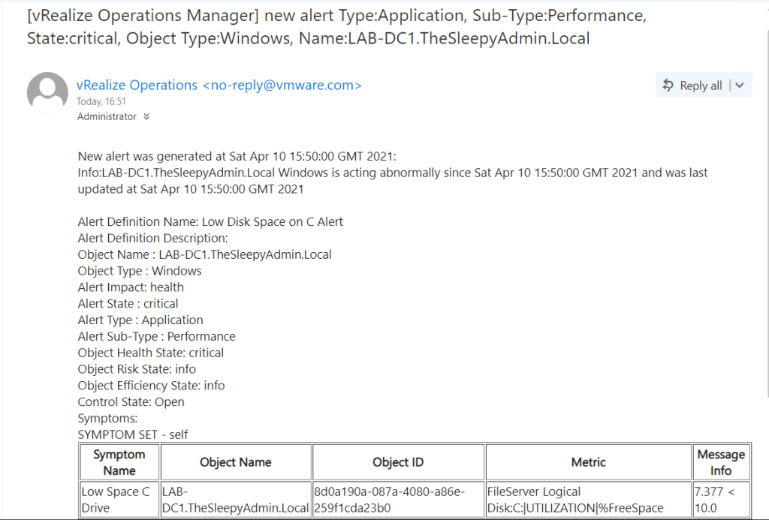Click the Object ID value starting 8d0a190a

click(398, 500)
